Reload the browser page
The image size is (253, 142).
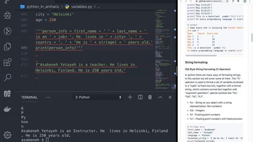pyautogui.click(x=191, y=1)
